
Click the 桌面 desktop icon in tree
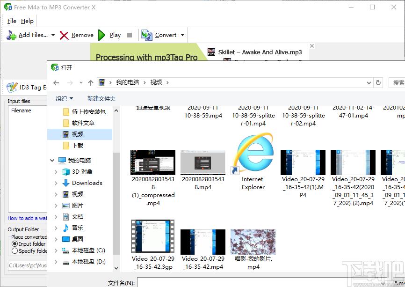click(x=66, y=239)
